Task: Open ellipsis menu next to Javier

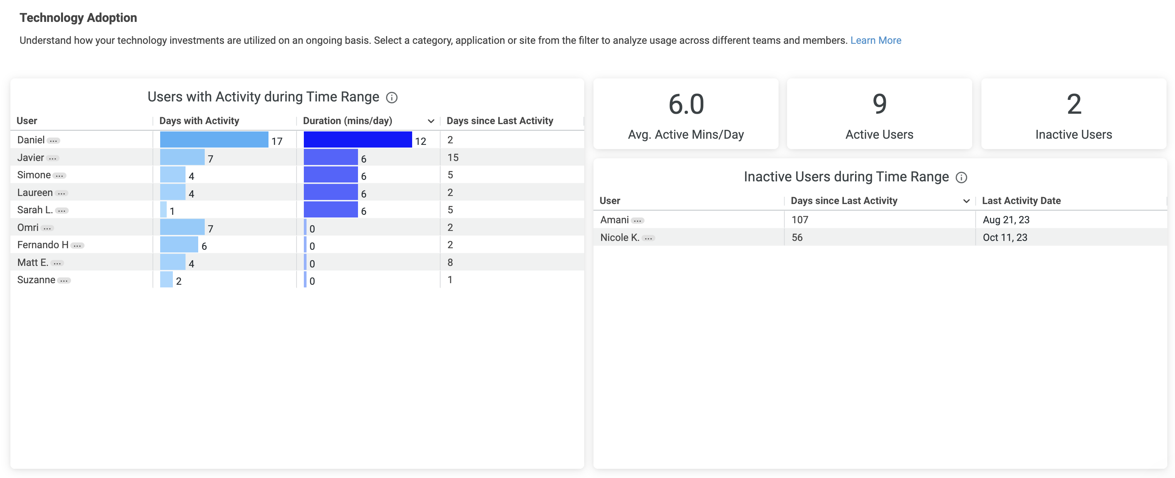Action: click(53, 158)
